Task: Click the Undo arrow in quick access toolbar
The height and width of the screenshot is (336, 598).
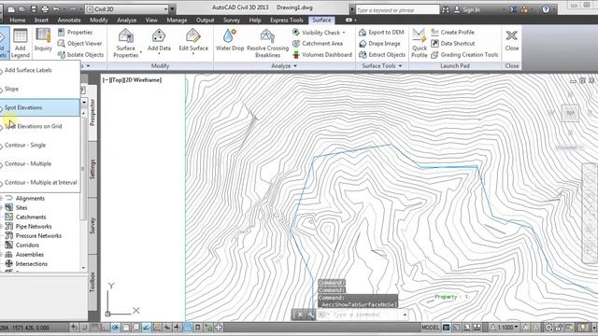Action: (56, 8)
